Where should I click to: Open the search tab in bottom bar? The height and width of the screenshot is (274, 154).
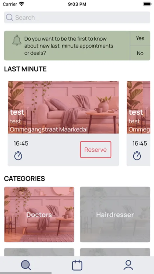(x=26, y=265)
